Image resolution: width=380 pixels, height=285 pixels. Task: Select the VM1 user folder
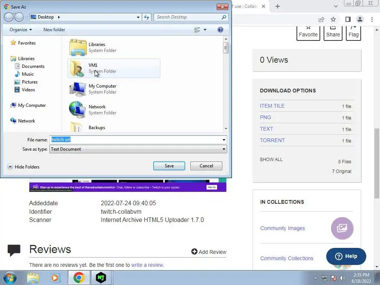[x=114, y=68]
